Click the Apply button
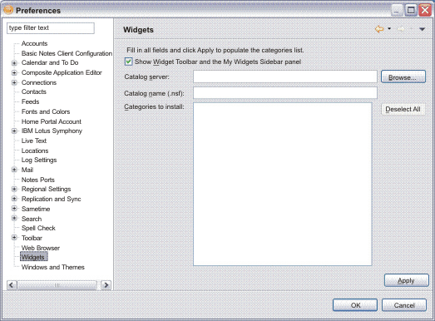The height and width of the screenshot is (321, 435). click(406, 280)
